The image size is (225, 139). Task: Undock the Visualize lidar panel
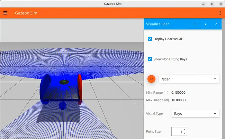(195, 24)
